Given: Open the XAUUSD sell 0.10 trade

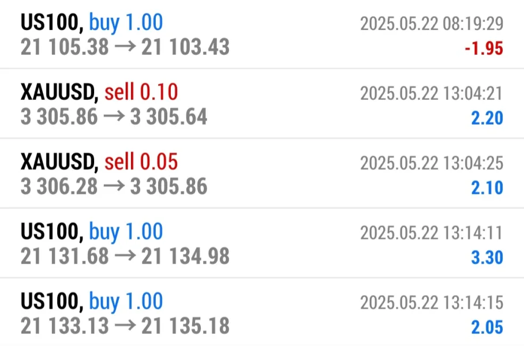Looking at the screenshot, I should coord(99,92).
